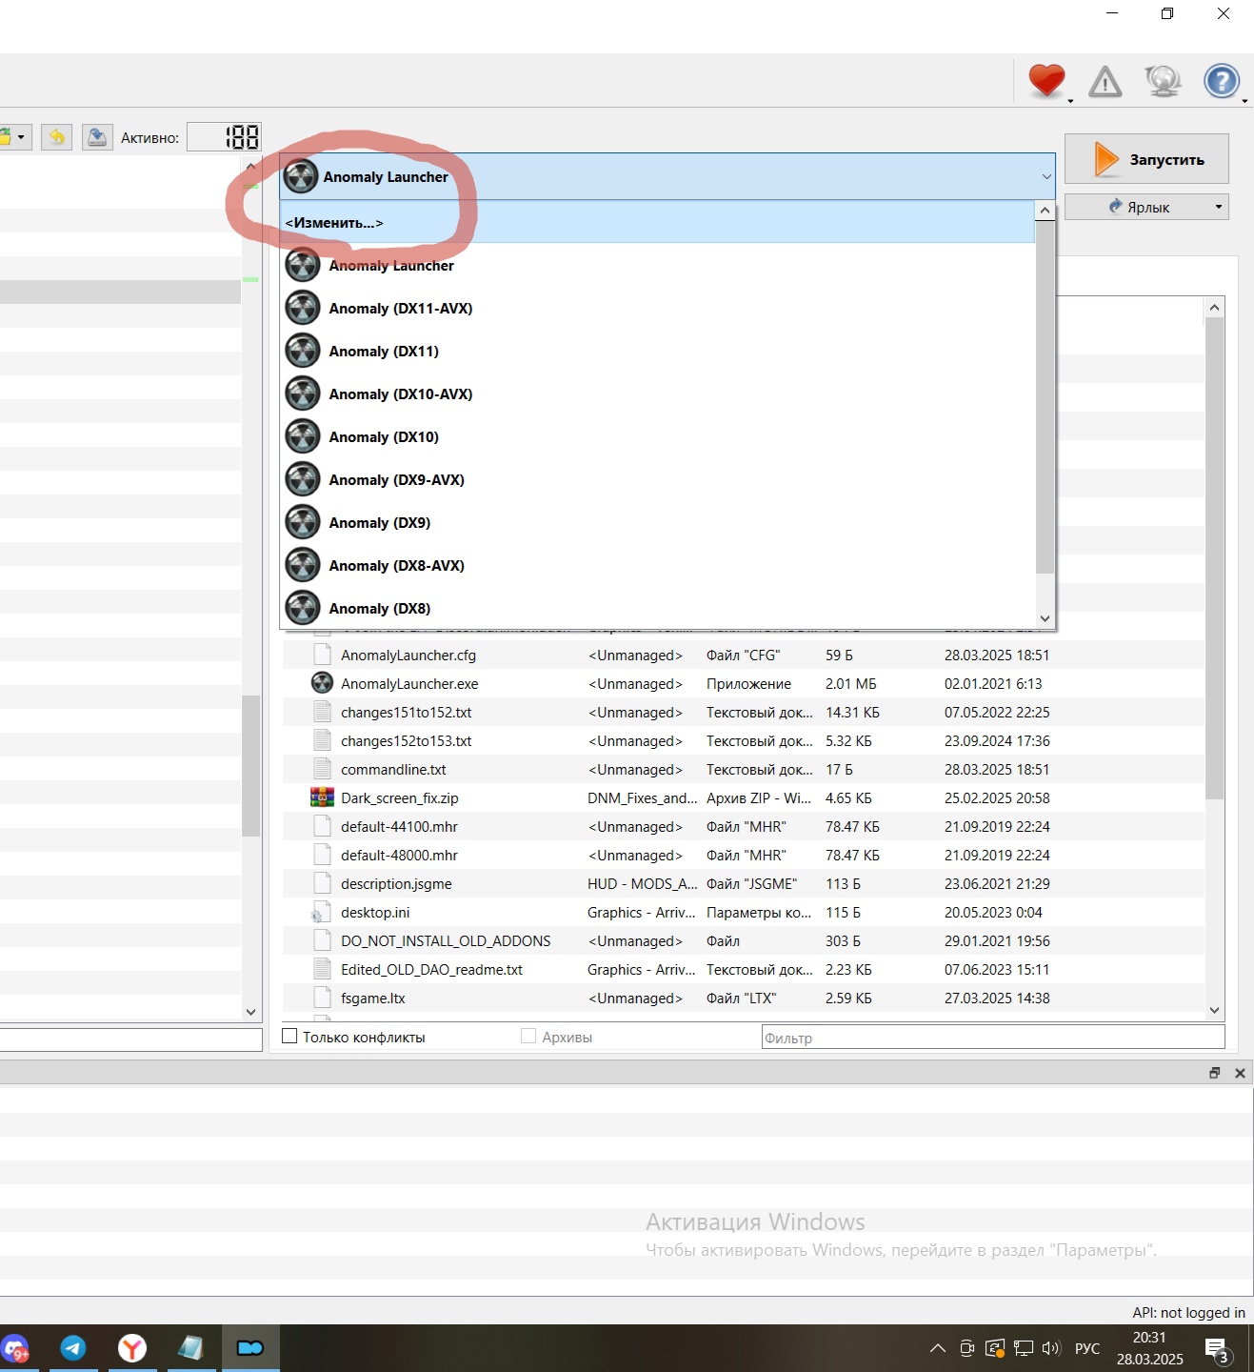Open the folder dropdown toolbar icon
Viewport: 1254px width, 1372px height.
point(15,137)
